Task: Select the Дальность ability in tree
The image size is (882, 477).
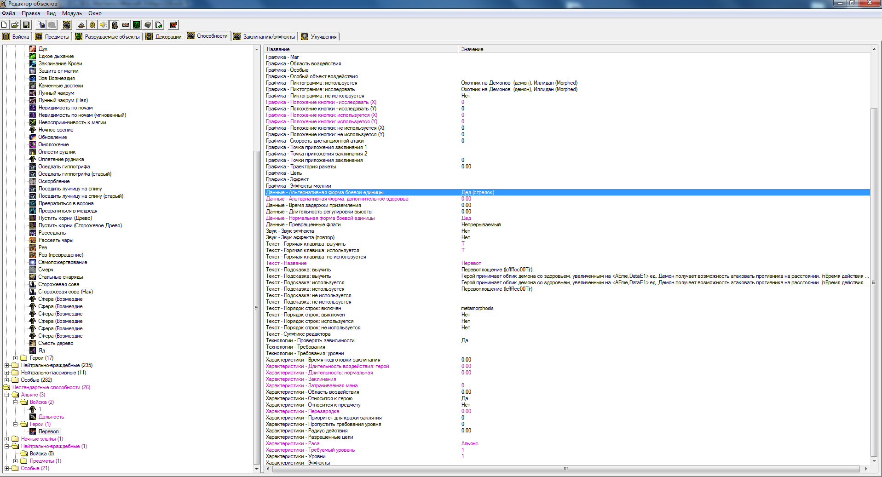Action: tap(51, 417)
